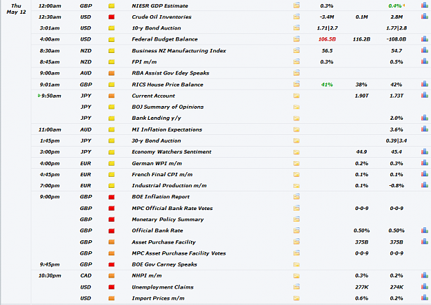The image size is (431, 305).
Task: Open detail folder for RBA Assist Gov Edey Speaks
Action: (297, 73)
